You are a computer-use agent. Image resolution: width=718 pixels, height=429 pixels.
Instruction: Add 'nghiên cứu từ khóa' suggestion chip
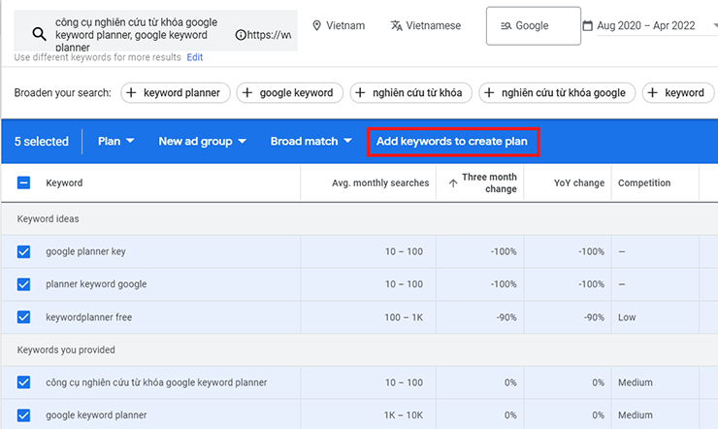pos(410,93)
